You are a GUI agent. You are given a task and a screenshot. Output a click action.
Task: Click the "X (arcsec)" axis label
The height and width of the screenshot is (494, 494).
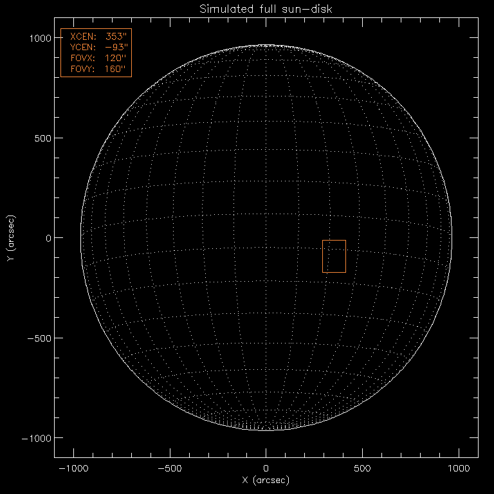266,480
